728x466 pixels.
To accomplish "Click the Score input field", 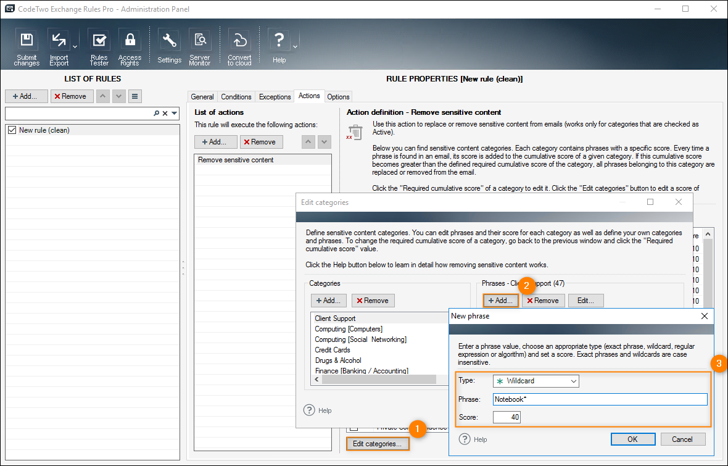I will [x=507, y=417].
